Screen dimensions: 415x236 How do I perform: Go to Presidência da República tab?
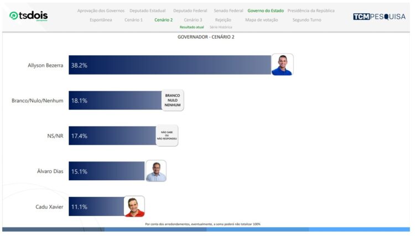tap(310, 11)
